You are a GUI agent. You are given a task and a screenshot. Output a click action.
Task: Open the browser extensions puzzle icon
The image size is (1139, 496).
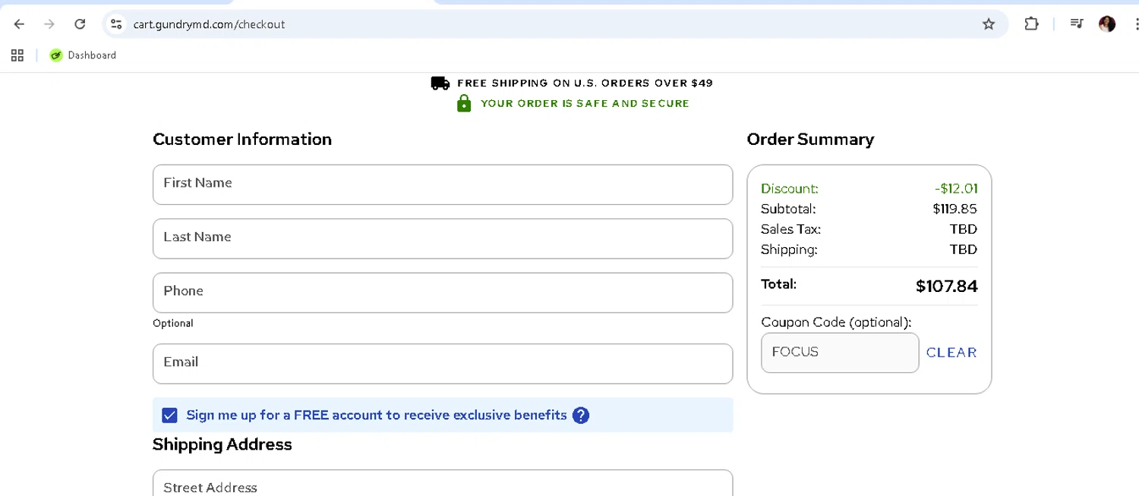pyautogui.click(x=1031, y=24)
